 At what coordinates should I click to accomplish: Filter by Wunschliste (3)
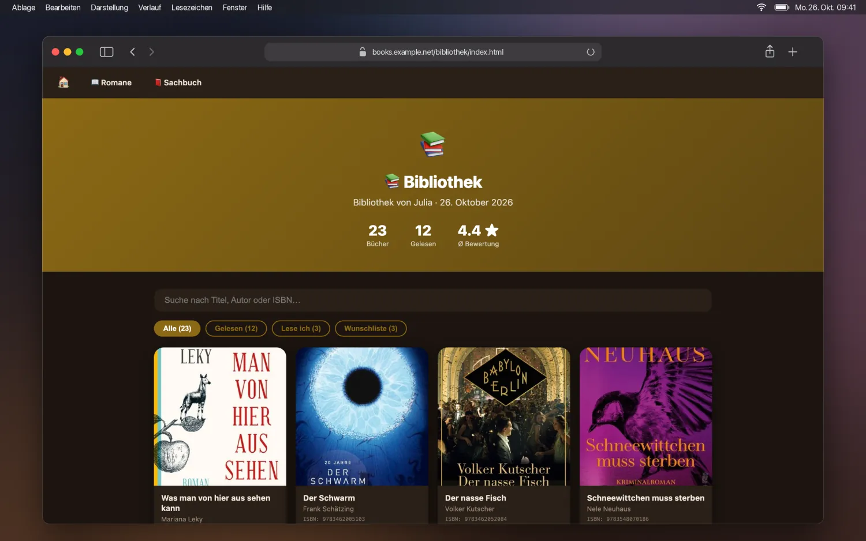click(x=371, y=328)
